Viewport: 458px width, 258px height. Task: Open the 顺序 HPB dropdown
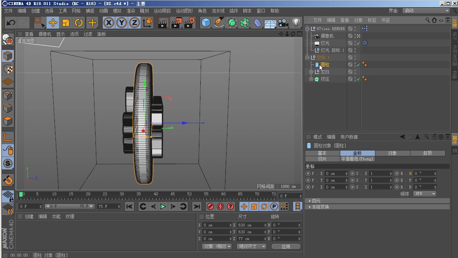tap(425, 194)
